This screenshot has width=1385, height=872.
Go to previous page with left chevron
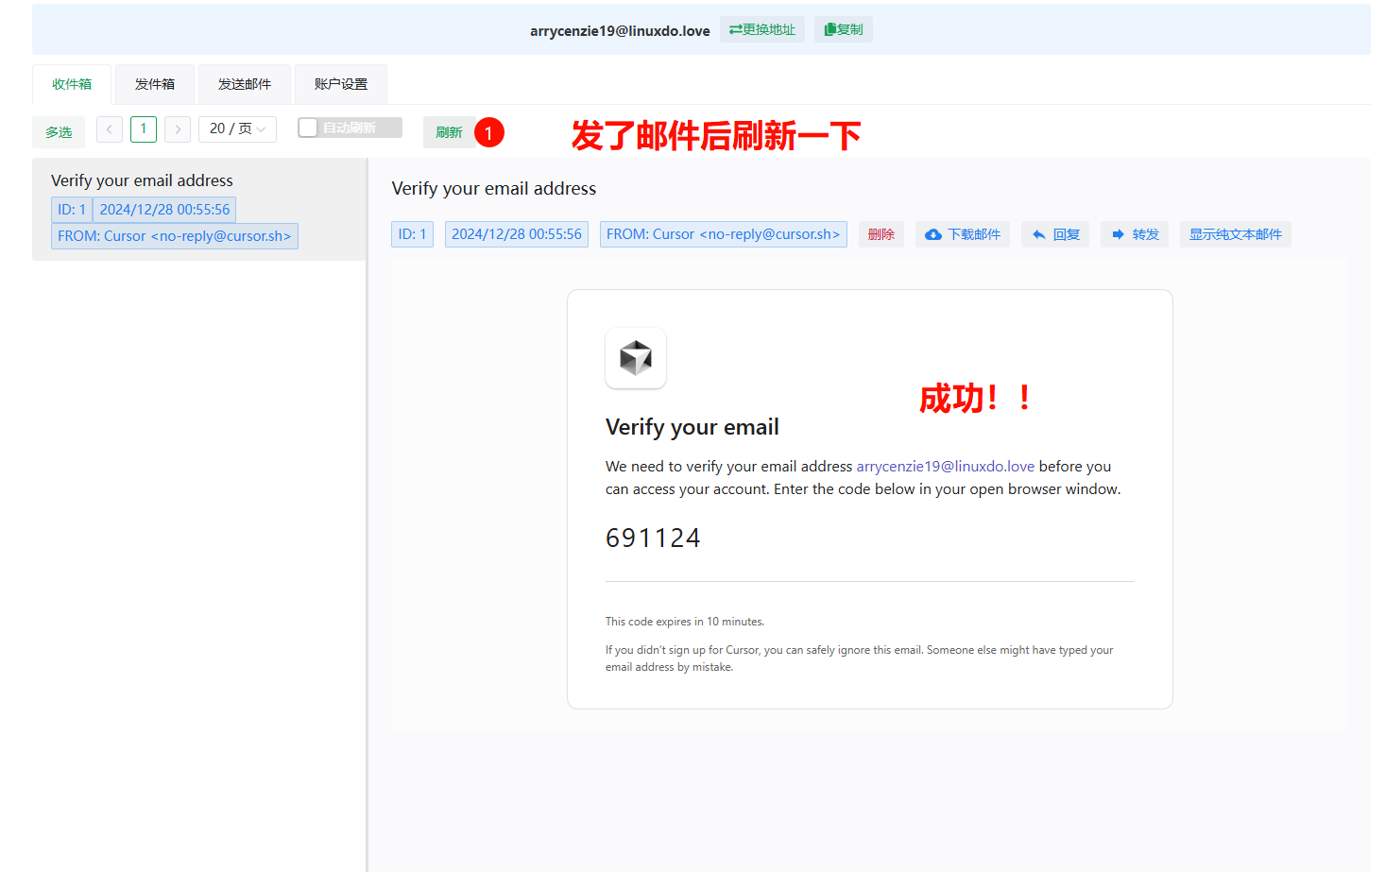pos(110,128)
